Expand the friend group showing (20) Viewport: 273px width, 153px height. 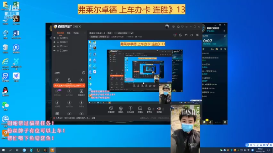pyautogui.click(x=215, y=96)
